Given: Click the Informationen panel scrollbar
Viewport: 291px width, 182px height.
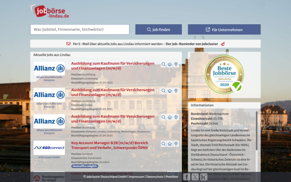Looking at the screenshot, I should [x=257, y=131].
